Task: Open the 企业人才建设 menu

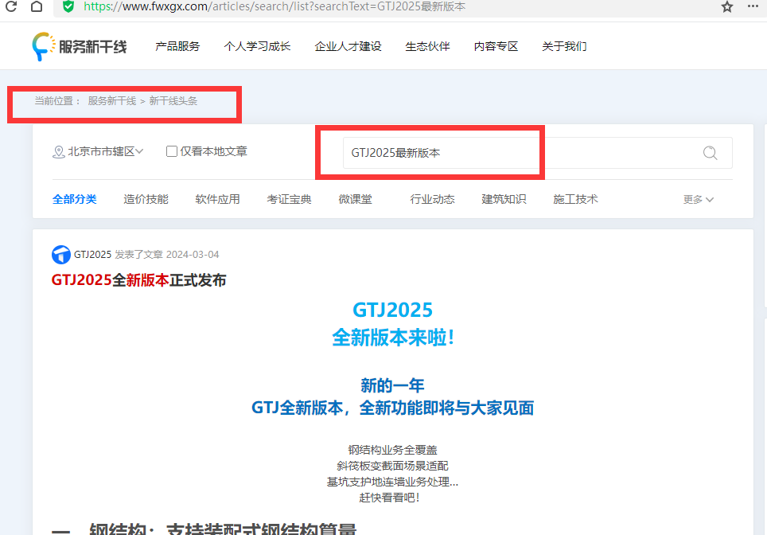Action: coord(348,46)
